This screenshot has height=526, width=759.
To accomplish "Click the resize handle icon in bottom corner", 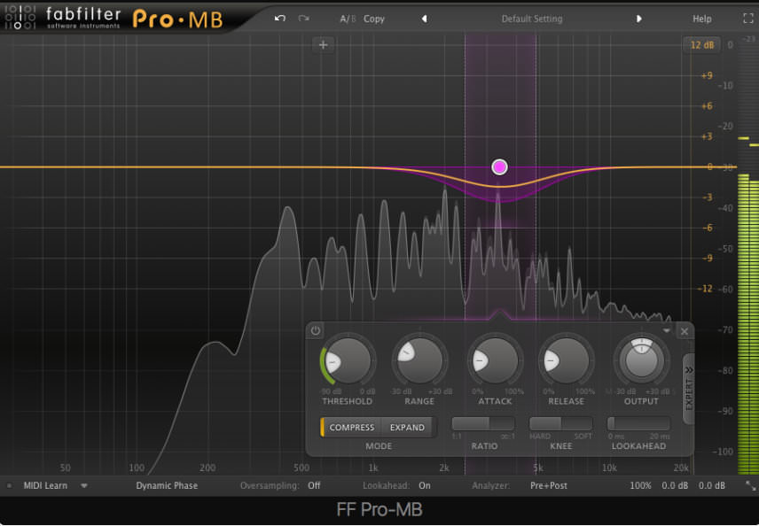I will click(750, 485).
